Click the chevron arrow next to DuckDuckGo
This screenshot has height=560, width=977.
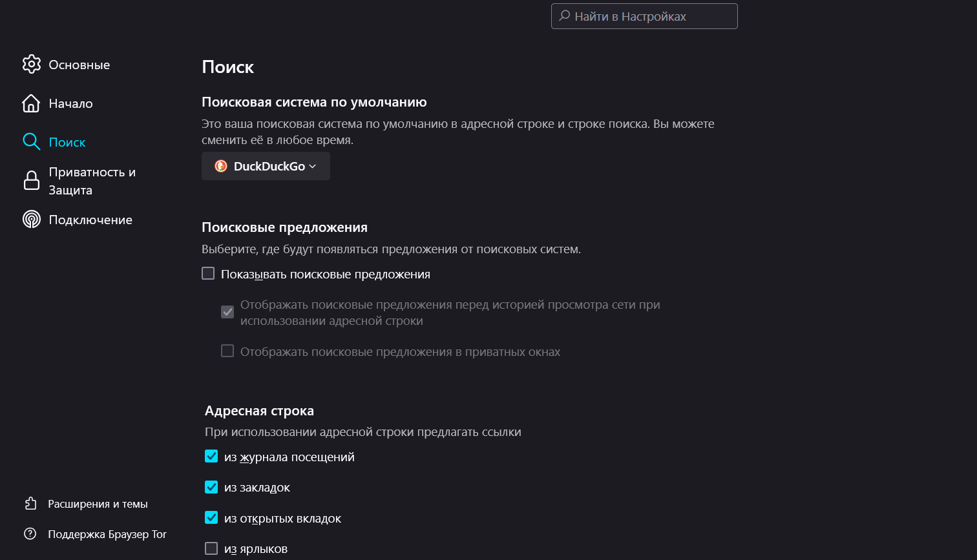point(313,166)
